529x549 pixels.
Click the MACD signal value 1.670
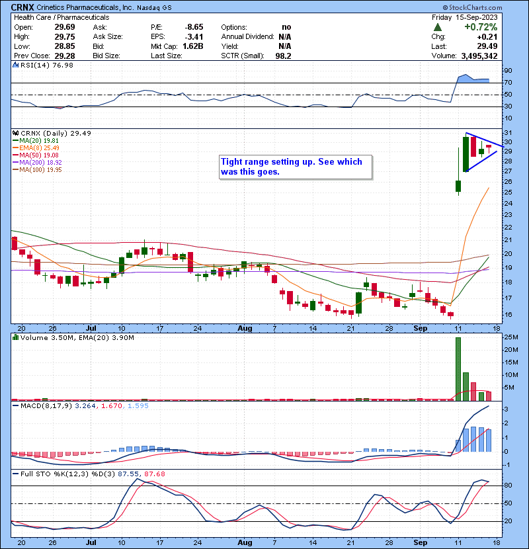112,406
